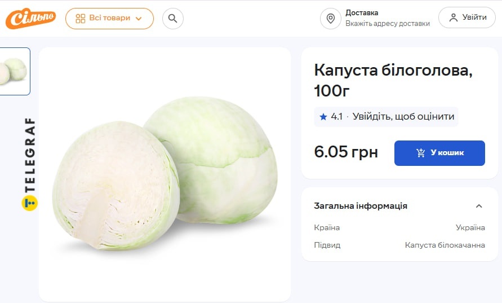Viewport: 502px width, 303px height.
Task: Click the grid icon beside Всі товари
Action: coord(81,18)
